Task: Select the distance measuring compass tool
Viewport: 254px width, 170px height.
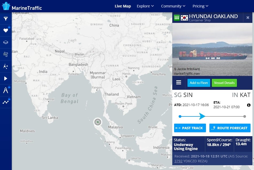Action: 6,90
